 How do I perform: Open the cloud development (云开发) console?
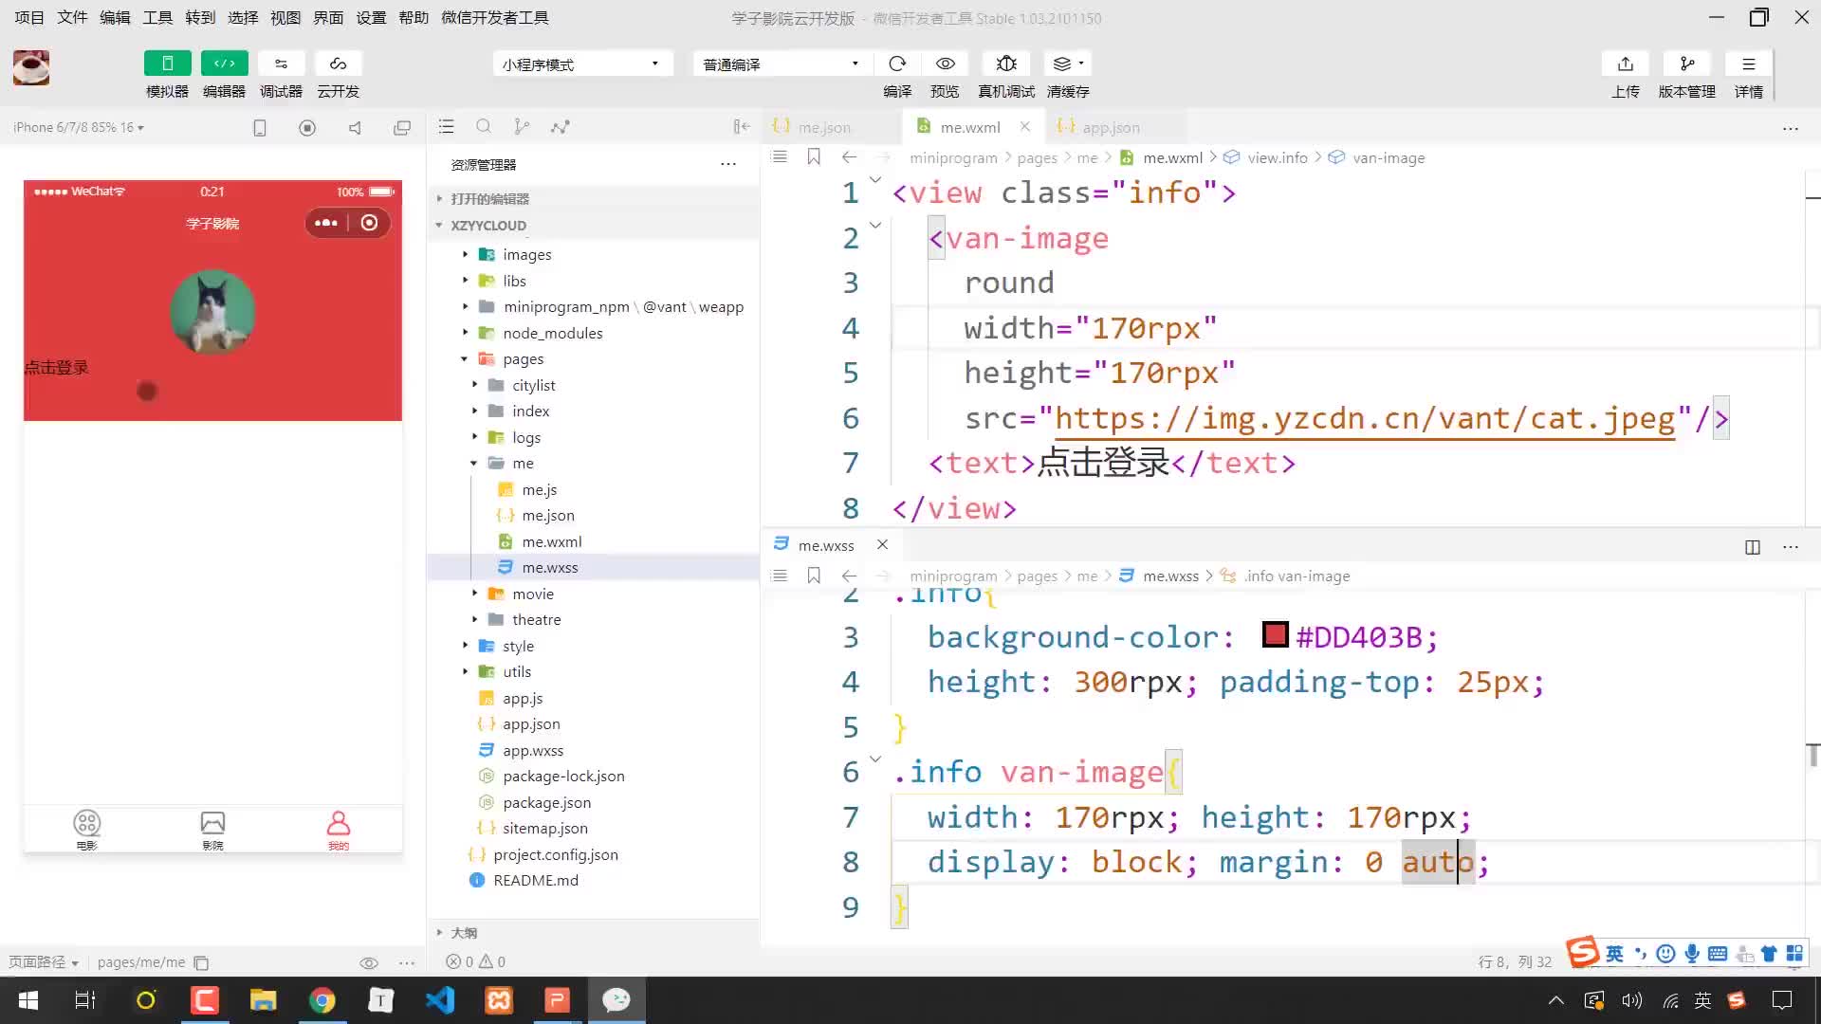click(338, 64)
